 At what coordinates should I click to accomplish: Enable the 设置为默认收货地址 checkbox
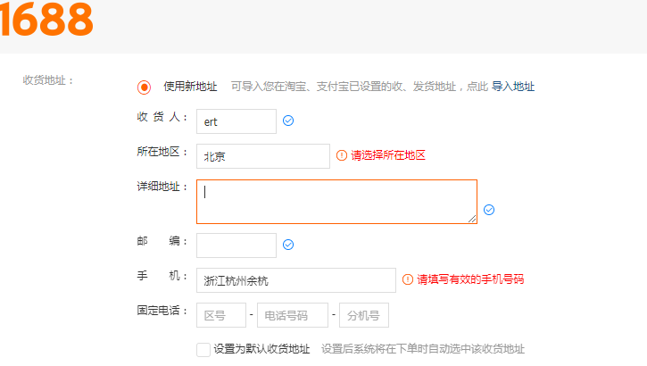click(x=203, y=349)
